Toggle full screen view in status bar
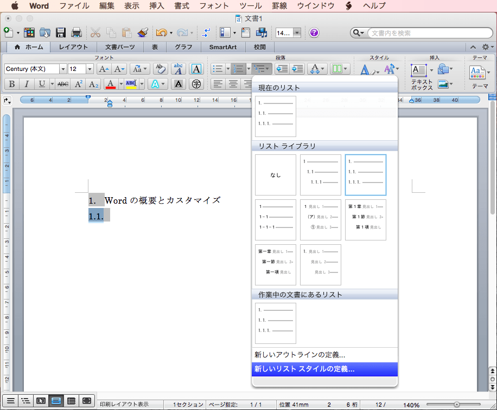This screenshot has width=497, height=410. 86,401
